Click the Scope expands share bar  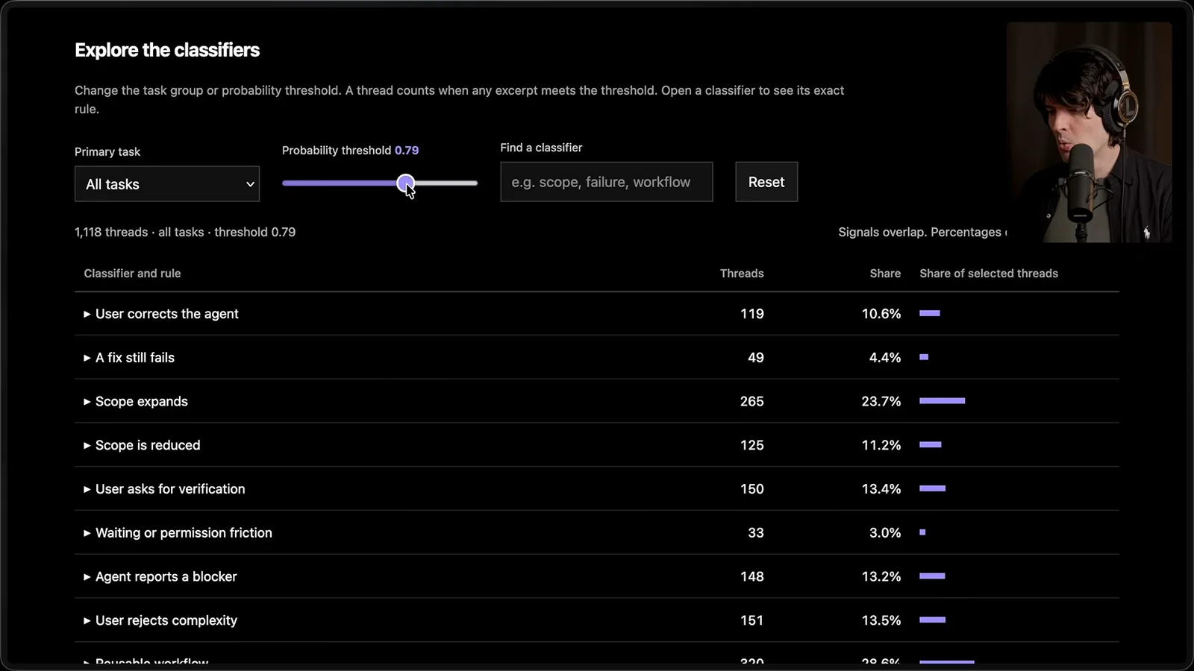click(943, 401)
